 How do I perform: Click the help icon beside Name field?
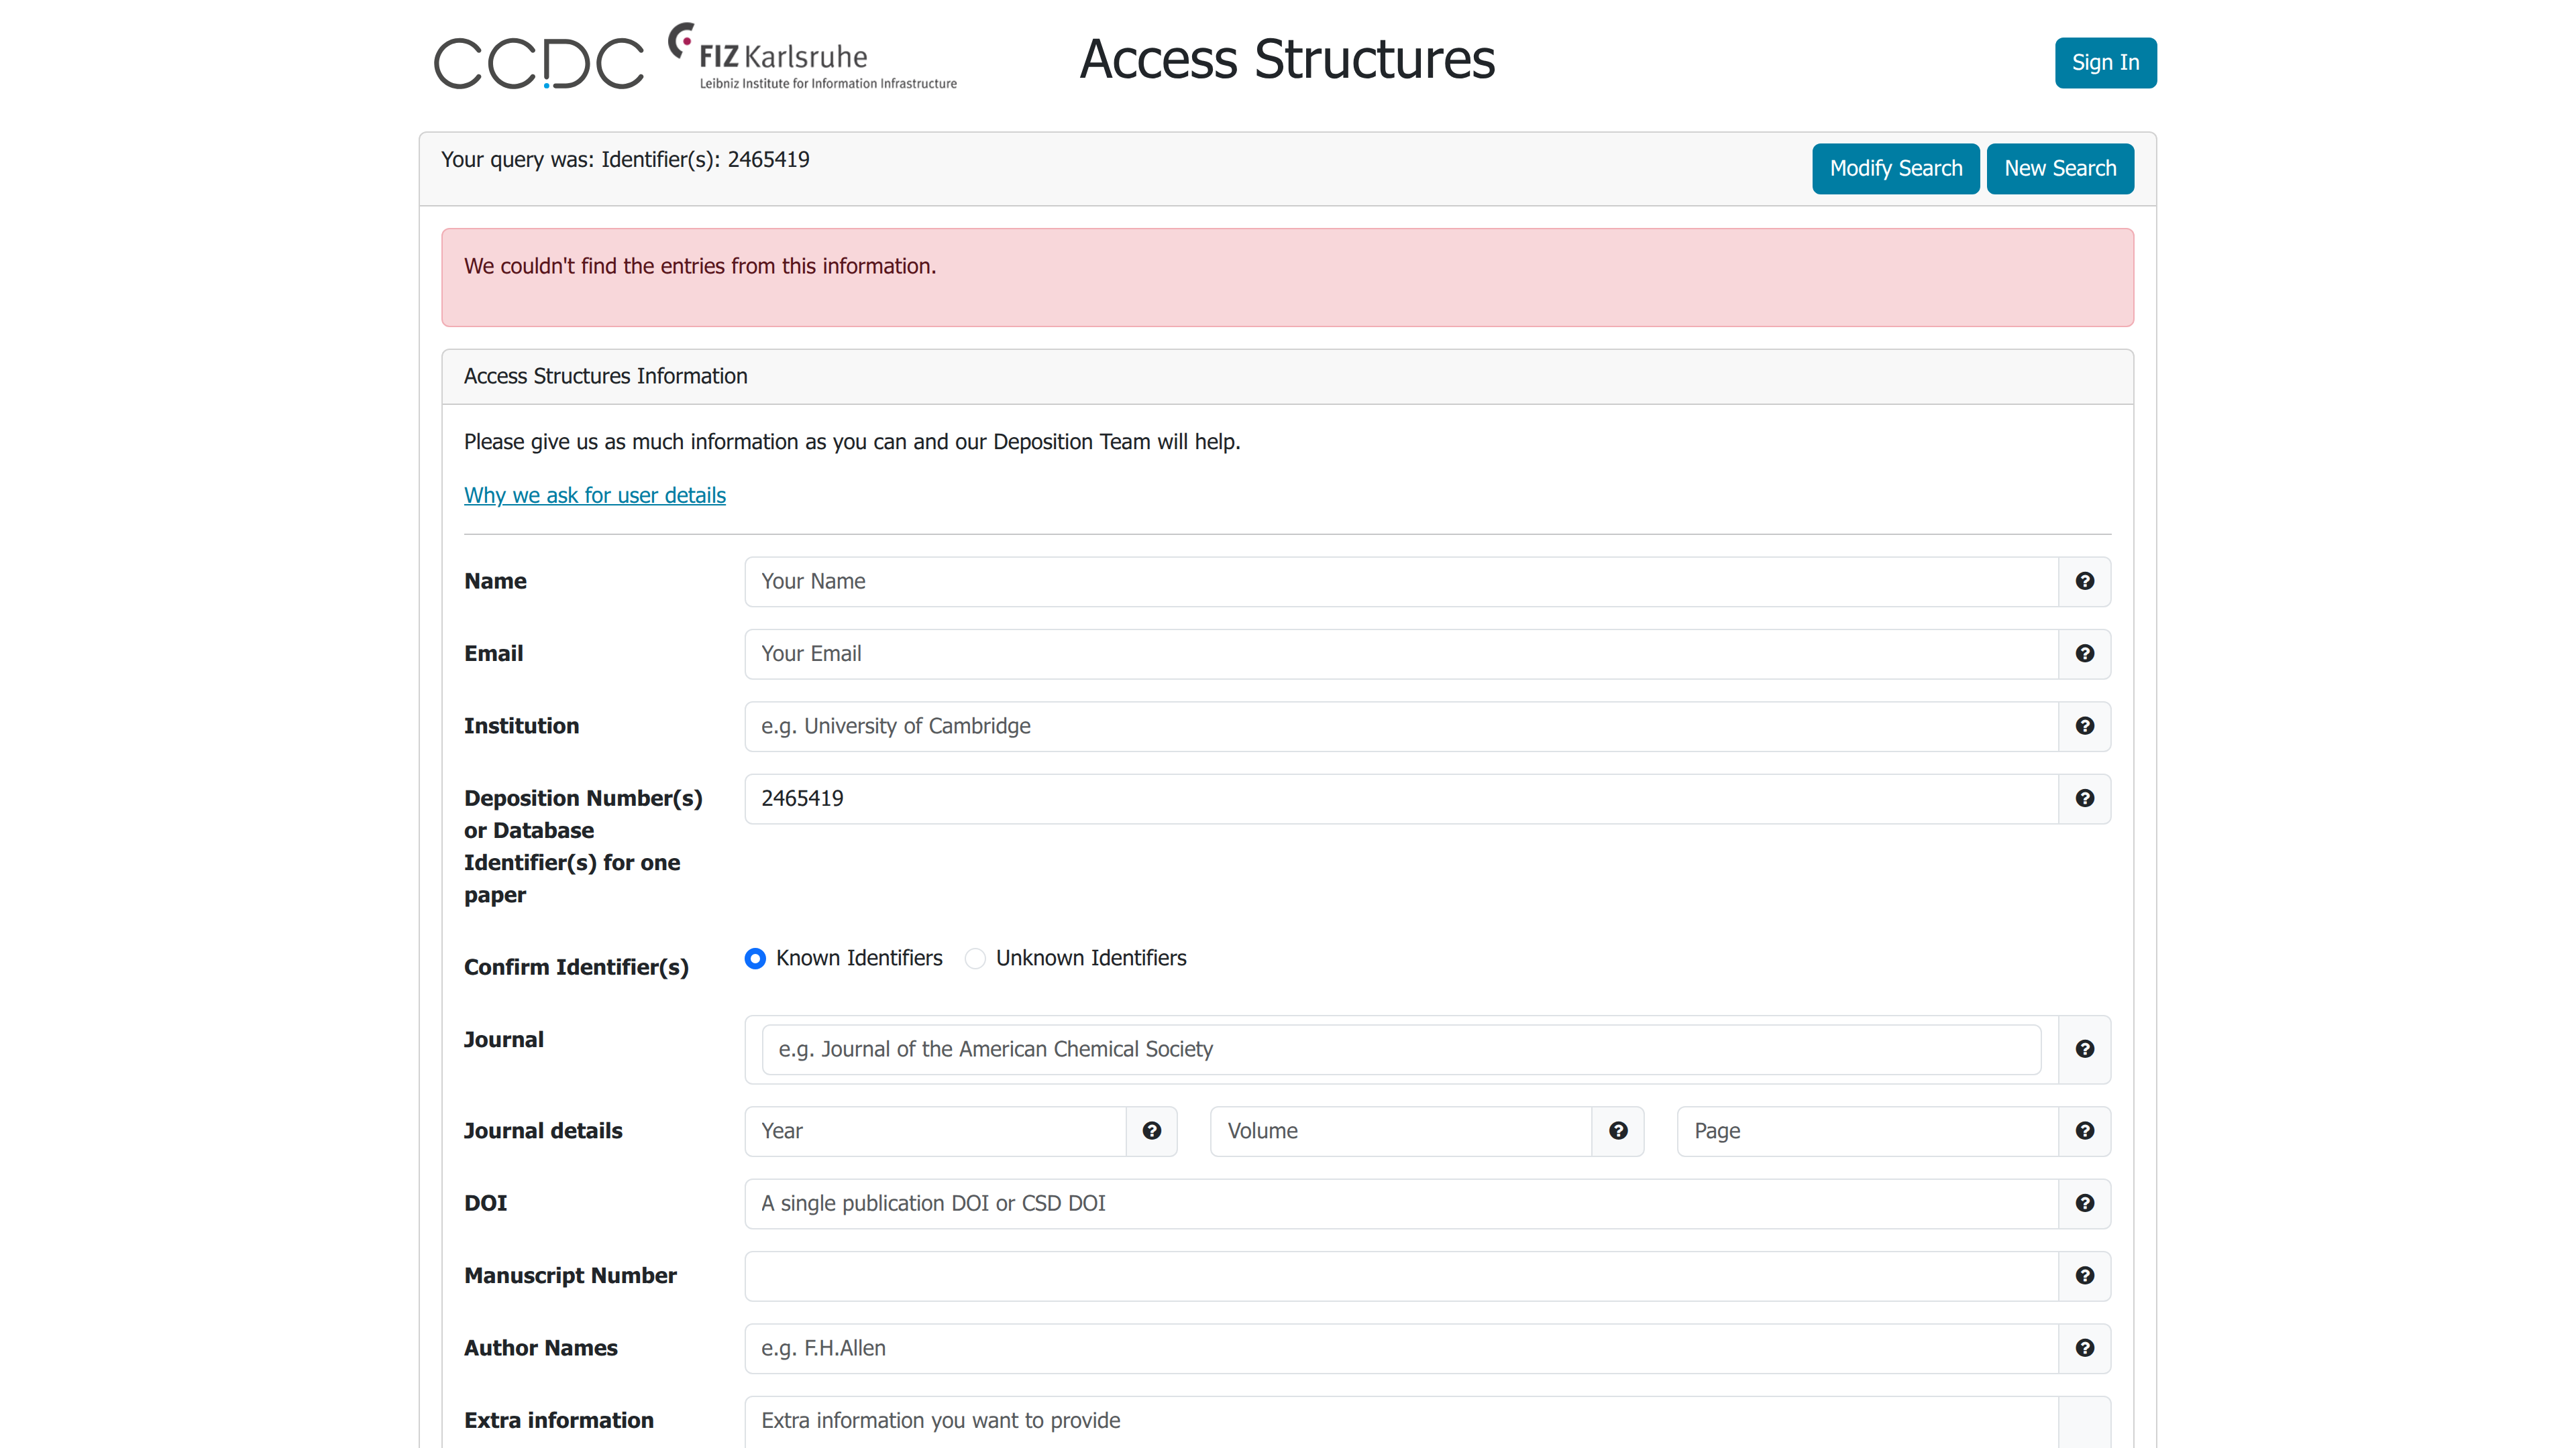[x=2084, y=582]
